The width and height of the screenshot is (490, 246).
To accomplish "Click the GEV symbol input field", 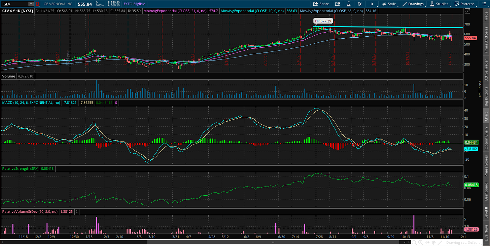I will pyautogui.click(x=14, y=4).
